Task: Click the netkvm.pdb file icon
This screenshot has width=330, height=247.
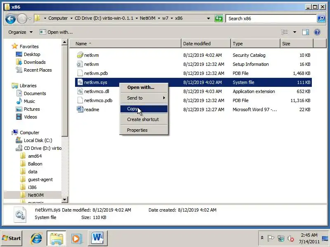Action: 80,73
